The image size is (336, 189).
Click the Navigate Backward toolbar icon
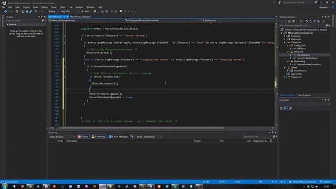click(x=6, y=12)
